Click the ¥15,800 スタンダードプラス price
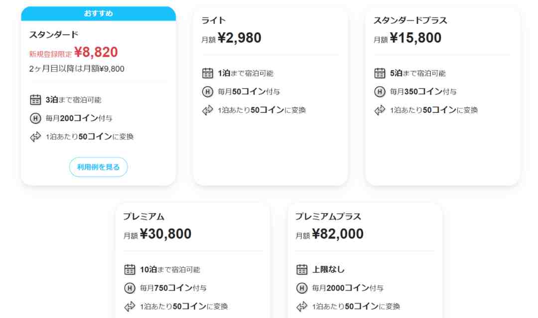The height and width of the screenshot is (318, 538). 415,38
